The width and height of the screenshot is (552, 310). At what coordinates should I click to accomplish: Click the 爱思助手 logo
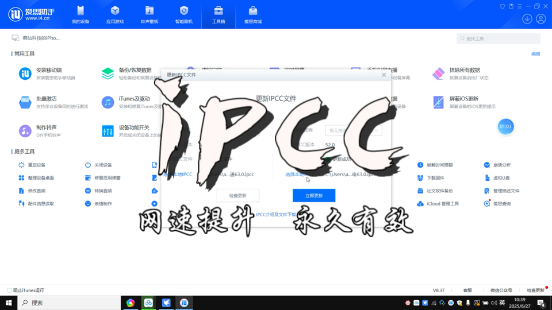coord(31,14)
